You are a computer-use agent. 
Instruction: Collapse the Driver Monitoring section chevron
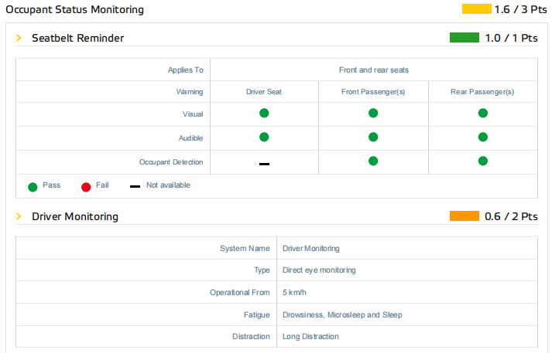pos(19,216)
